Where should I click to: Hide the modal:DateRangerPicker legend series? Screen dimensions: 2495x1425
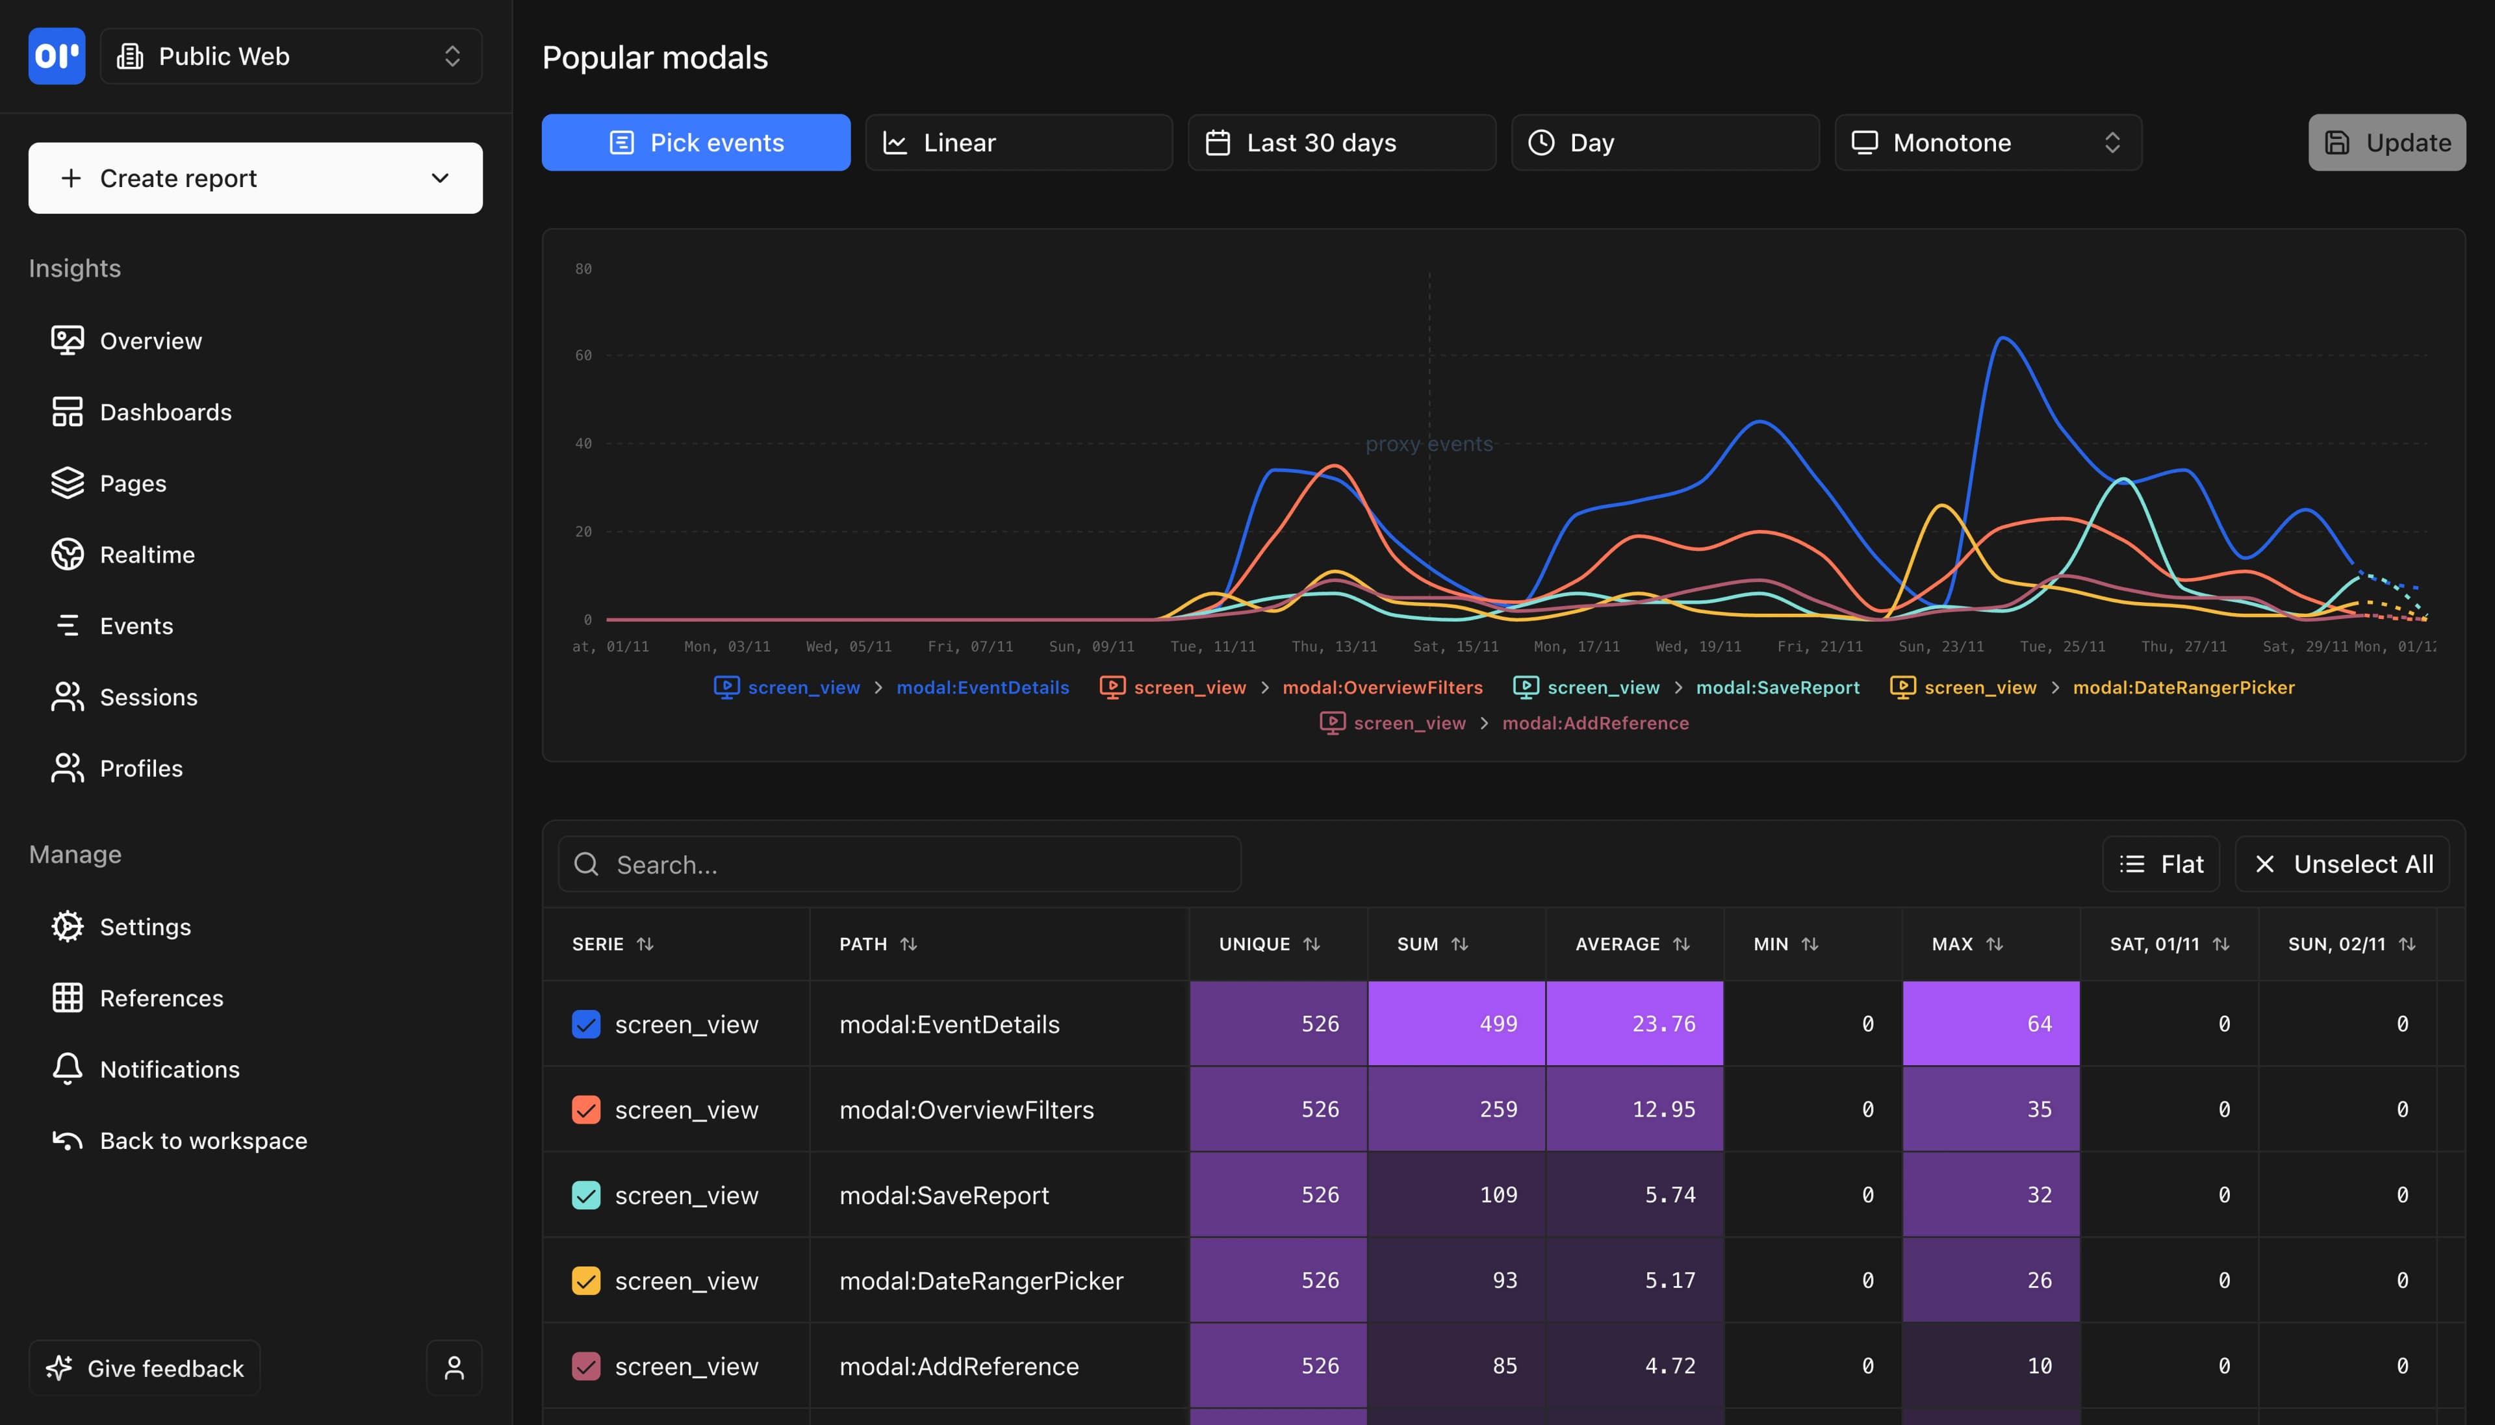pyautogui.click(x=2184, y=687)
